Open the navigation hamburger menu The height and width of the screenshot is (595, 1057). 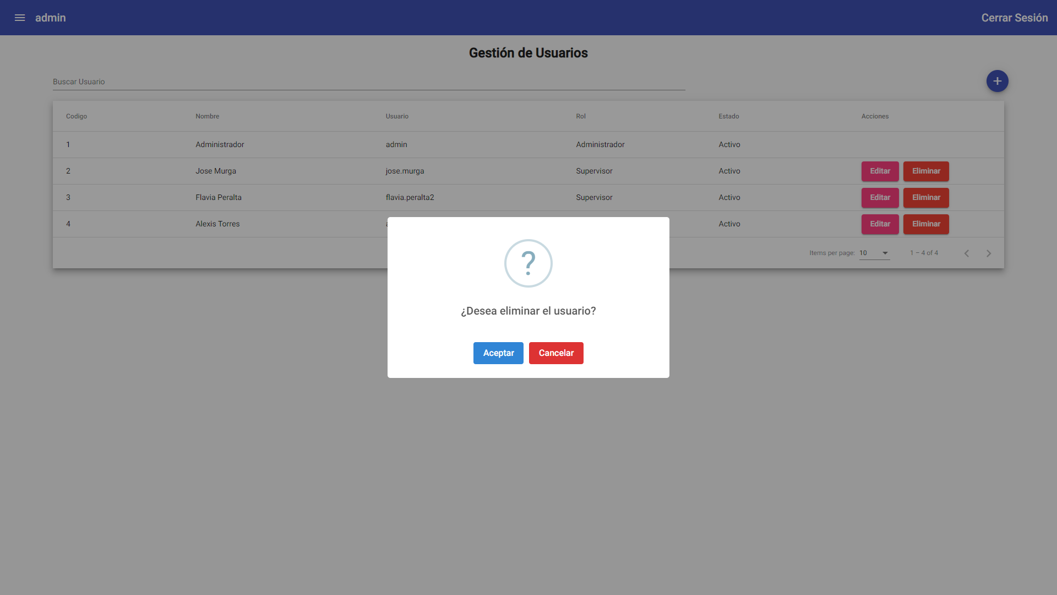pos(20,18)
